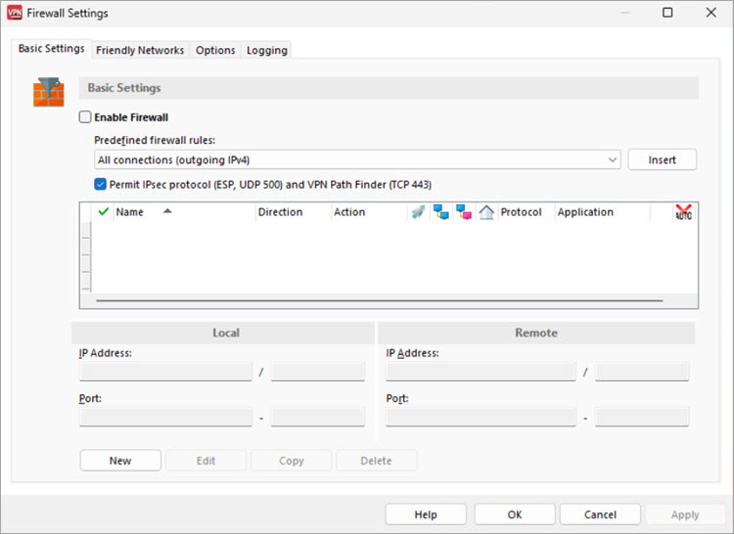Open the Predefined firewall rules dropdown
The height and width of the screenshot is (534, 734).
357,160
